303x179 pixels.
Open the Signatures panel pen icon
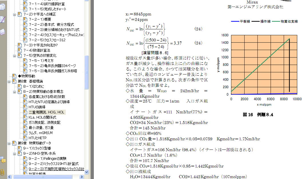[x=3, y=19]
